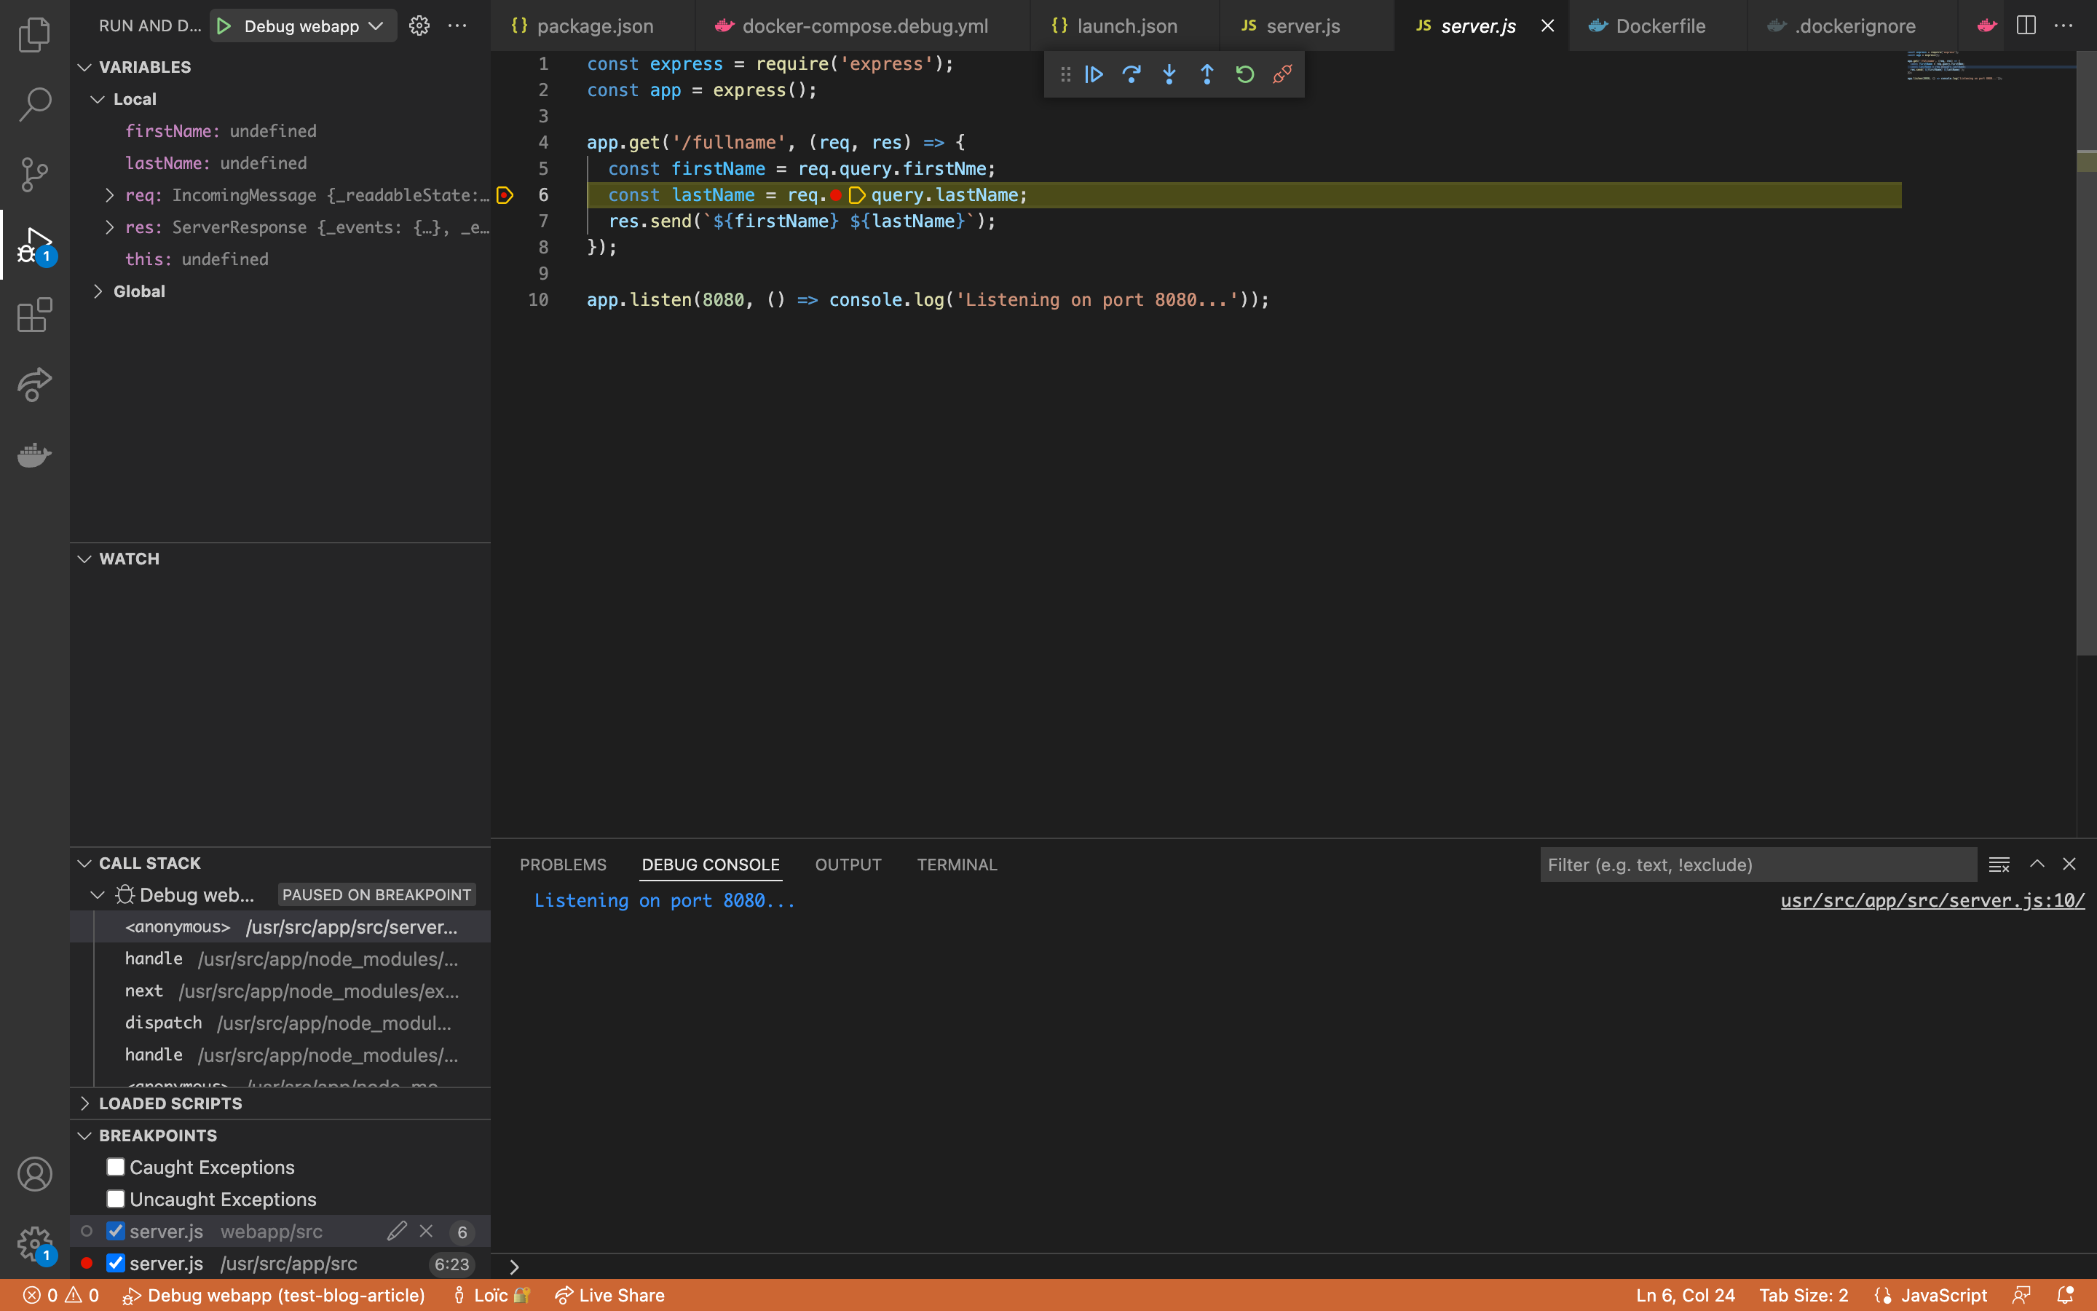Open the Docker extension panel
The image size is (2097, 1311).
point(35,455)
